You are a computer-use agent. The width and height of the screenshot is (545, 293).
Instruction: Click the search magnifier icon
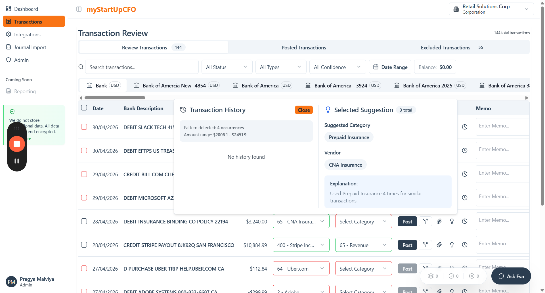pos(81,67)
